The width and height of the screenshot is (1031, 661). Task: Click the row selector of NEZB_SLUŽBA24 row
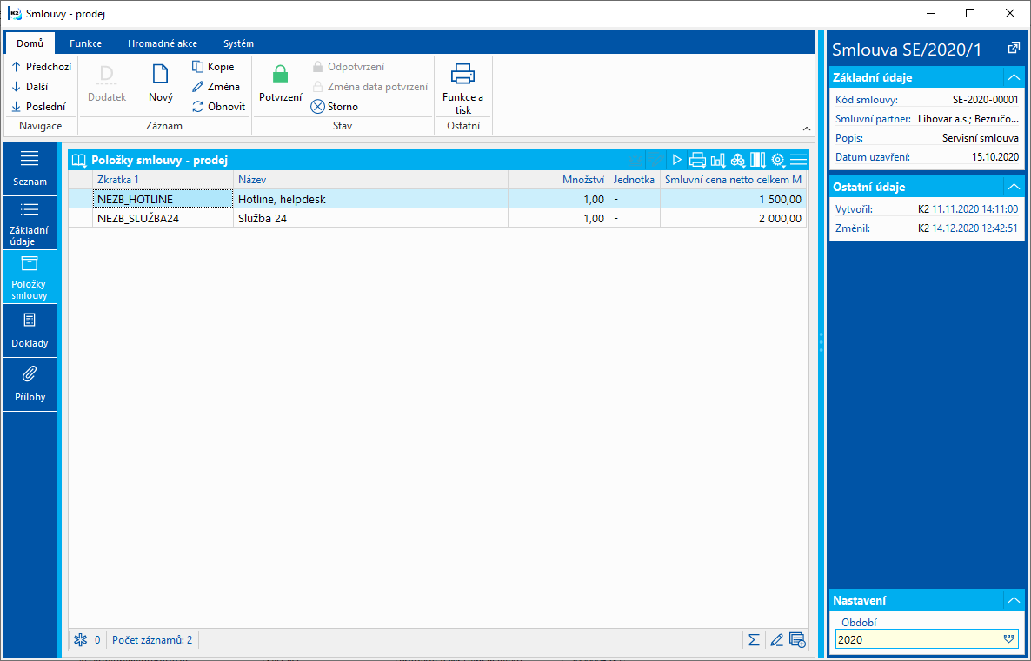80,218
